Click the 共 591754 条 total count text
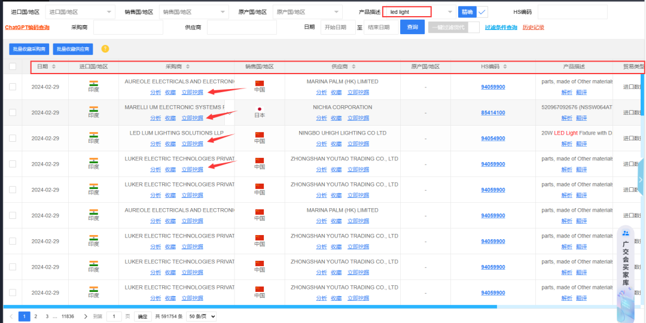This screenshot has width=646, height=323. point(169,316)
